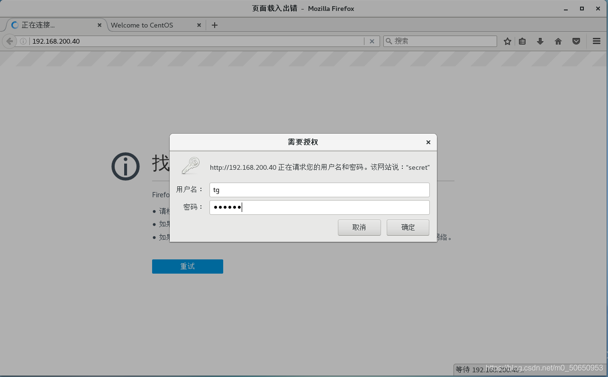Click the info circle on error page

(x=126, y=167)
